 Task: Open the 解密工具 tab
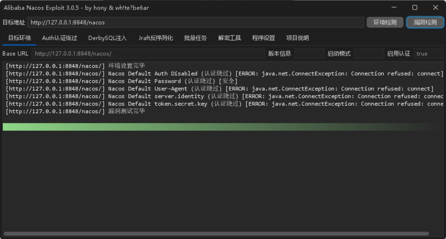(230, 38)
